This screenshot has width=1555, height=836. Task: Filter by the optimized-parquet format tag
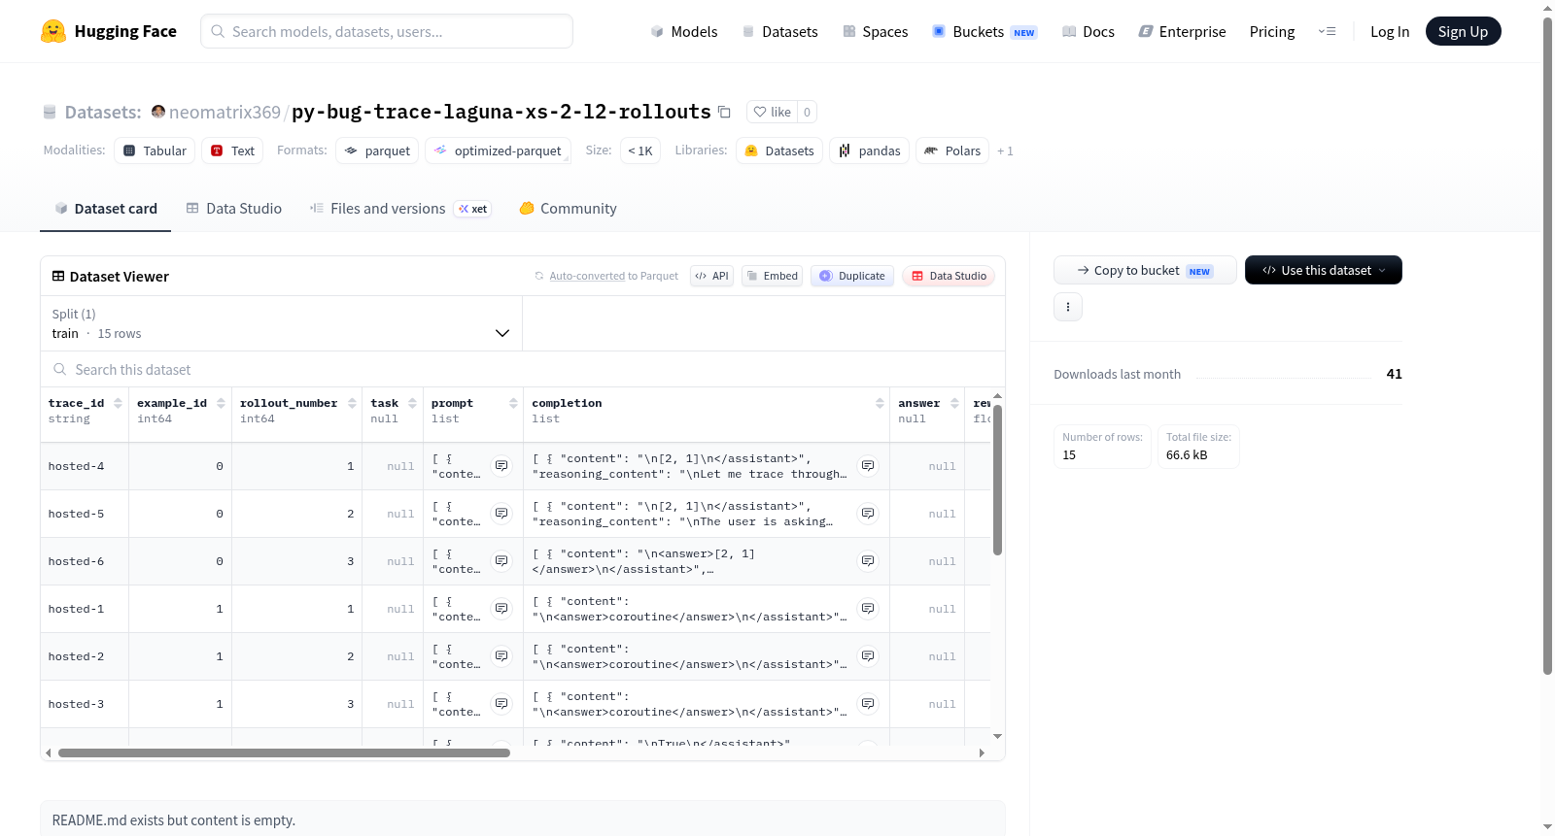(498, 150)
